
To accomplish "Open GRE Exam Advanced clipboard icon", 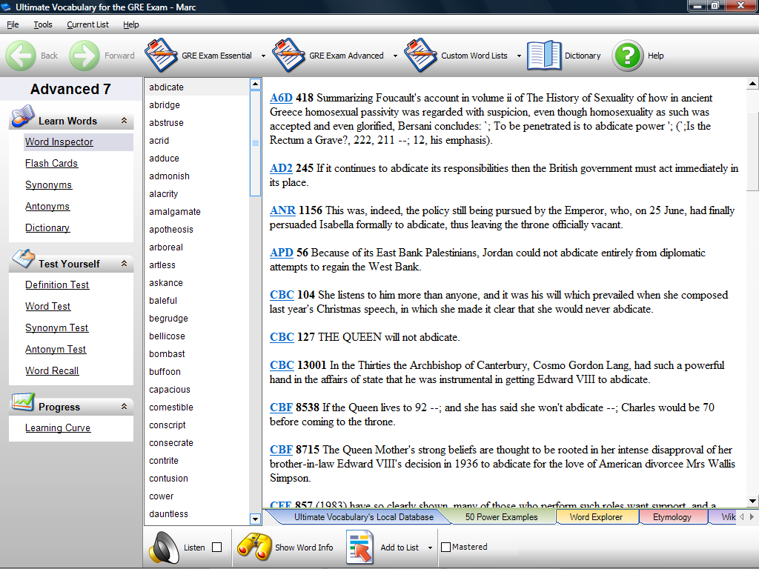I will 288,55.
